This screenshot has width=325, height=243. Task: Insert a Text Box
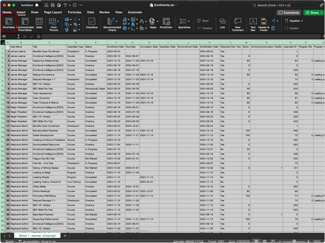[253, 24]
